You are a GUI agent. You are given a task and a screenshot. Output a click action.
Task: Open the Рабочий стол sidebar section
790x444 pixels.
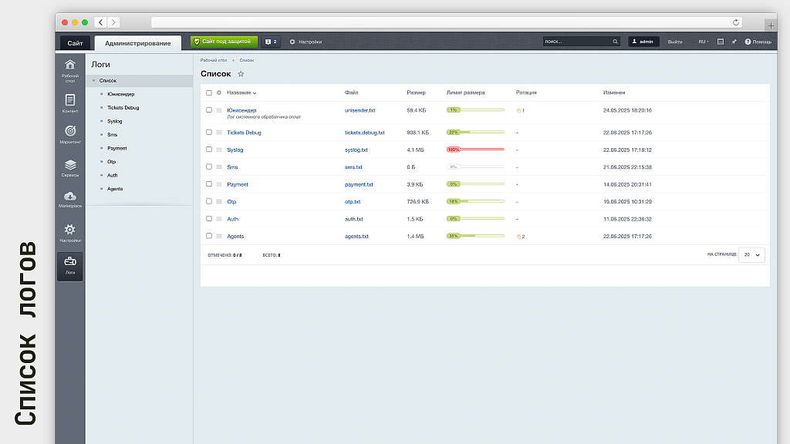pyautogui.click(x=70, y=68)
